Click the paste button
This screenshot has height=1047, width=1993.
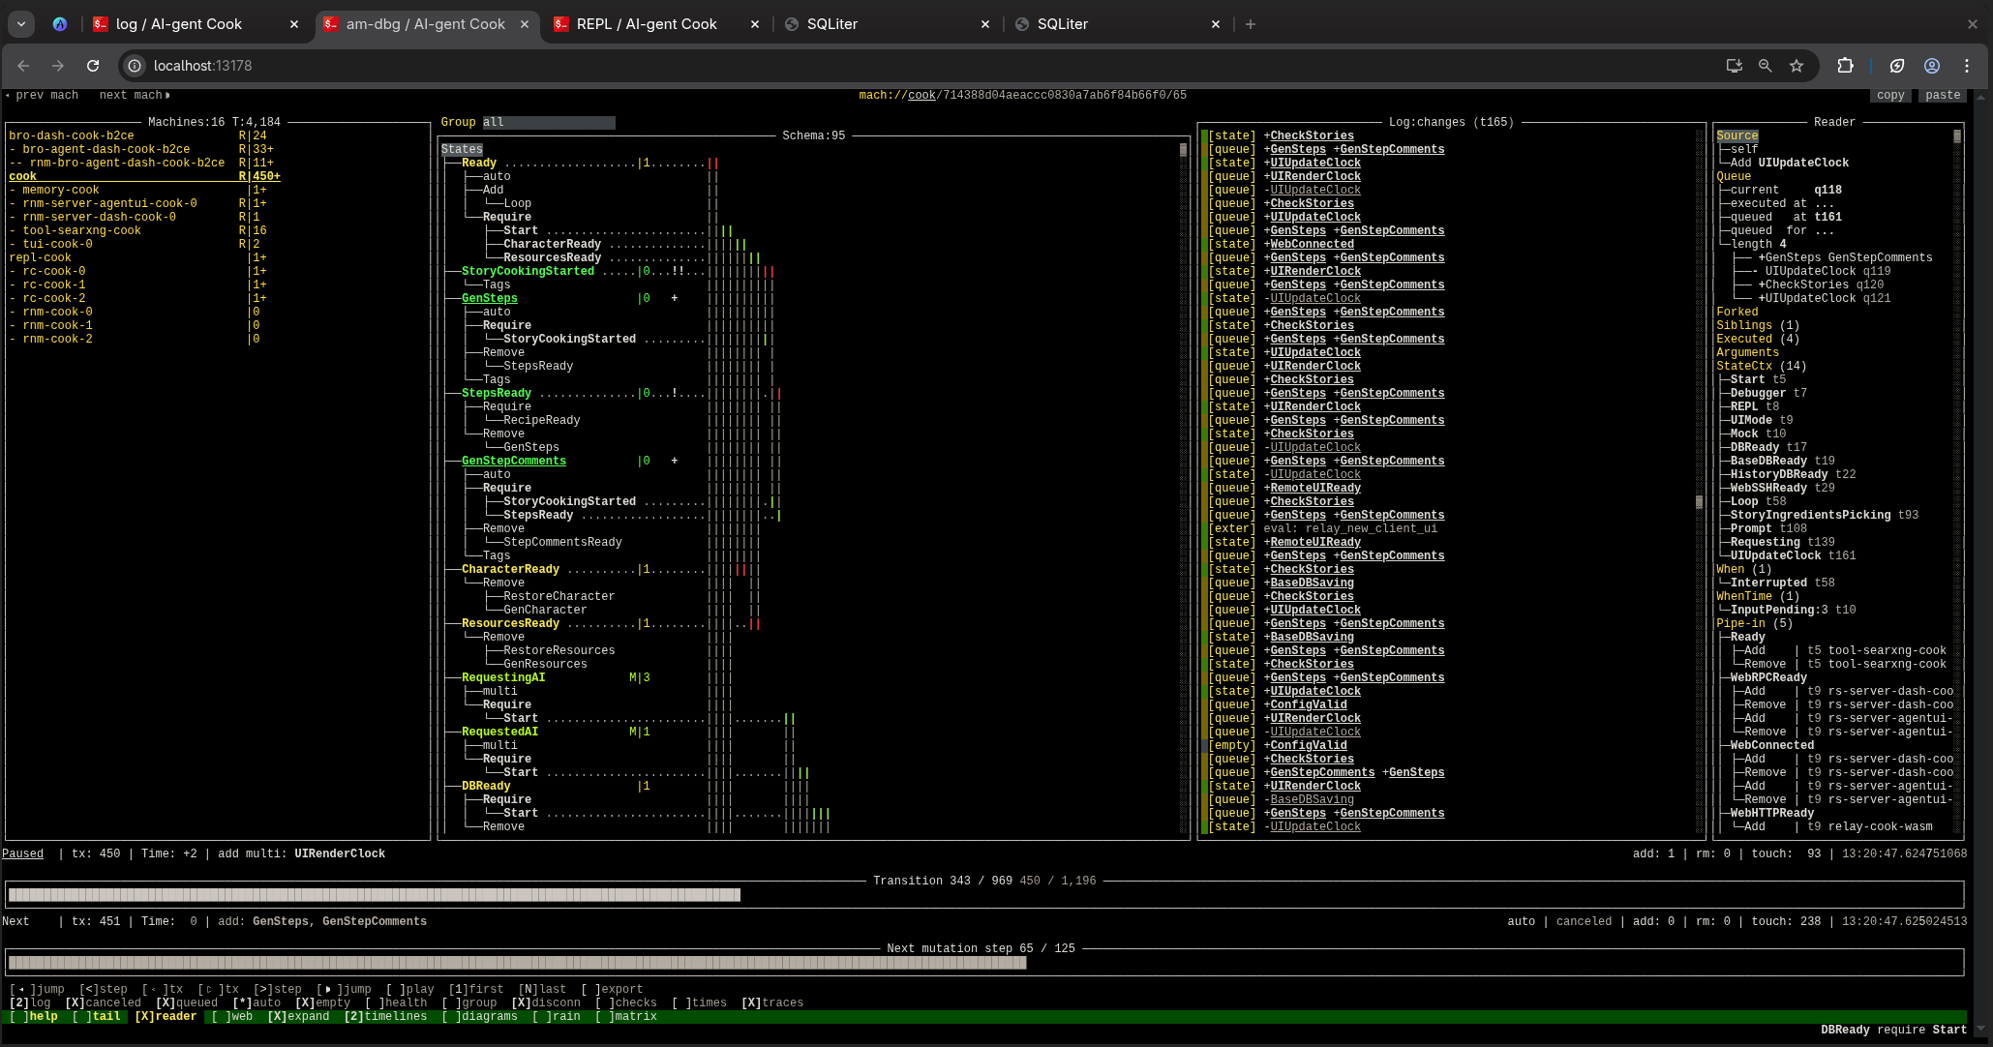tap(1943, 95)
